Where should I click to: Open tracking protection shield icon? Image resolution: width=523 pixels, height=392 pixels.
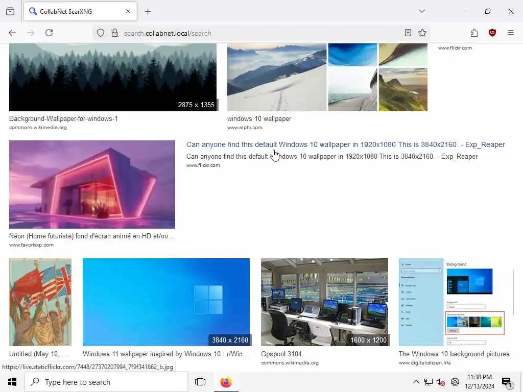(x=101, y=33)
